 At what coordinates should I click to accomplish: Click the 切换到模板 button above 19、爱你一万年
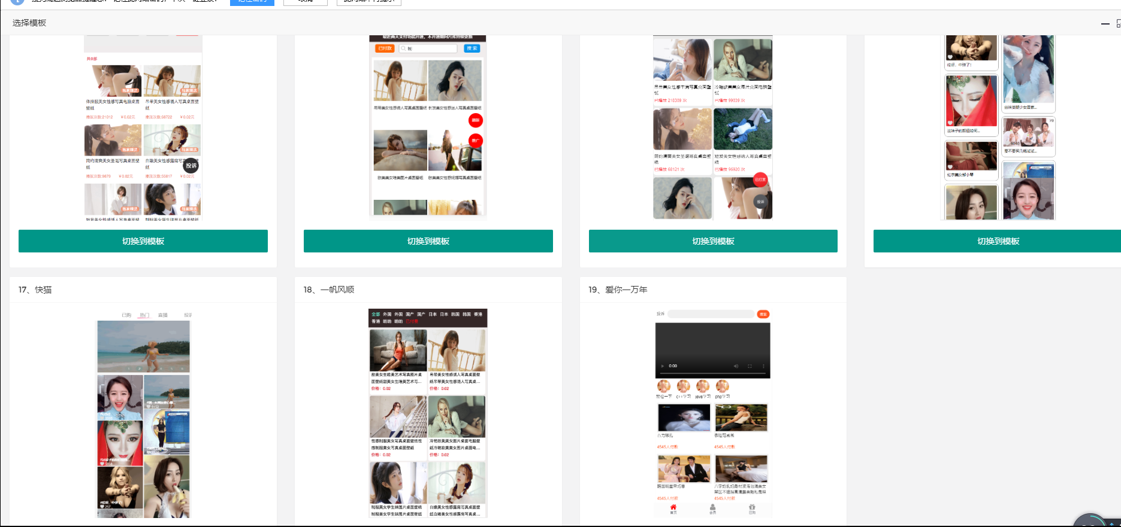713,241
